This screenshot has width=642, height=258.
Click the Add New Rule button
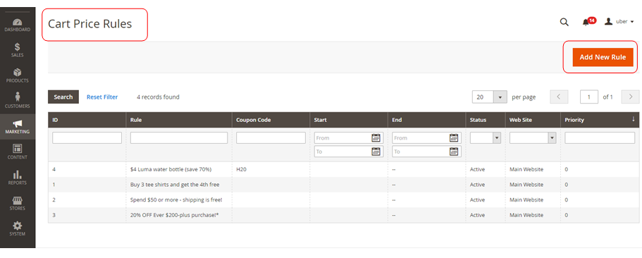pos(603,57)
